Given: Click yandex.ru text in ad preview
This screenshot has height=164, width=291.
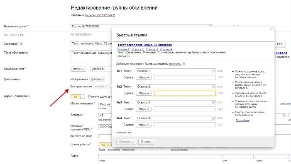Looking at the screenshot, I should pos(123,56).
